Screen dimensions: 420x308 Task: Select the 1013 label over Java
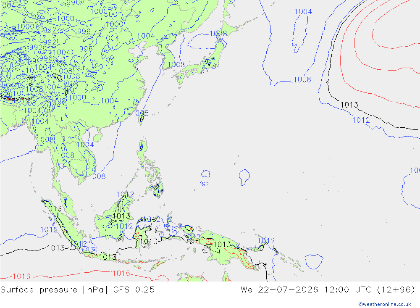[x=108, y=257]
